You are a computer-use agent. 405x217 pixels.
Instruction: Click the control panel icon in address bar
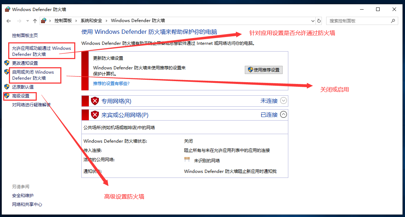pyautogui.click(x=44, y=21)
